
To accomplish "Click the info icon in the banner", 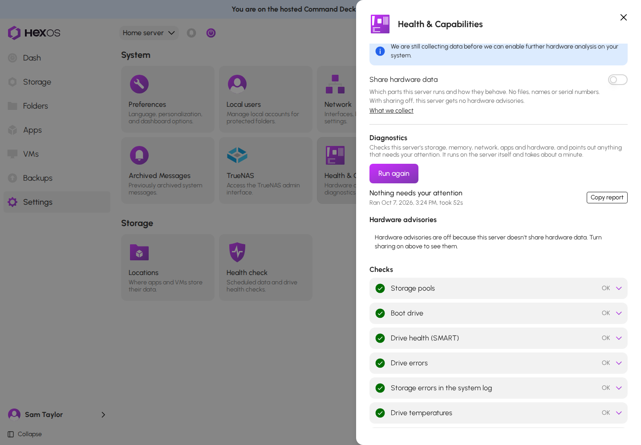I will point(380,51).
